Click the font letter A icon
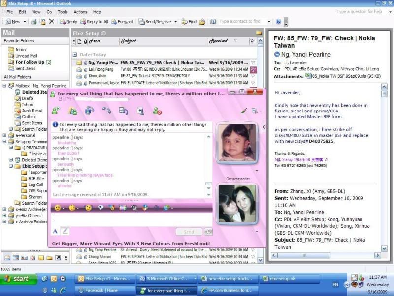 coord(55,231)
